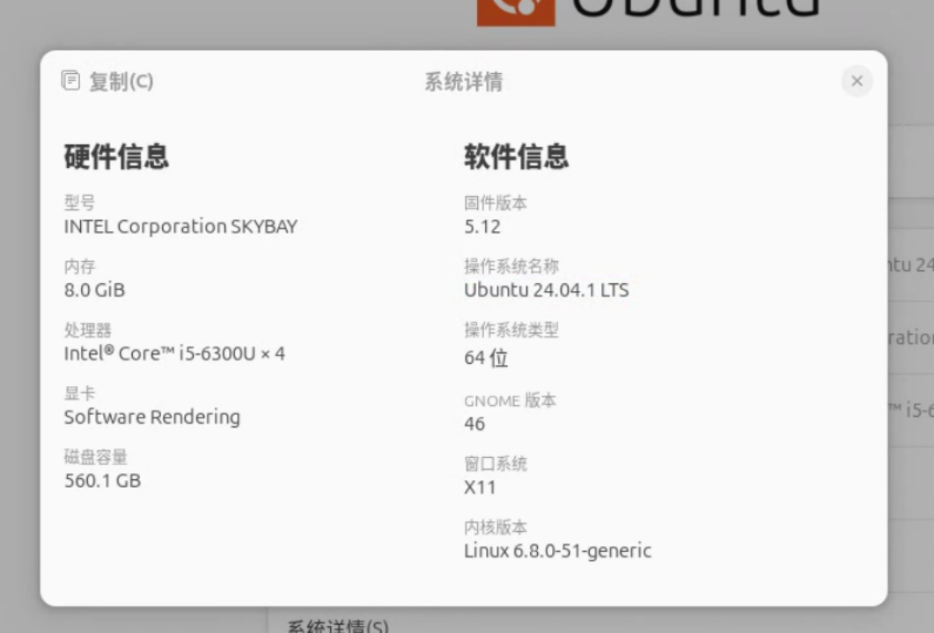This screenshot has width=934, height=633.
Task: Close the 系统详情 dialog
Action: 857,81
